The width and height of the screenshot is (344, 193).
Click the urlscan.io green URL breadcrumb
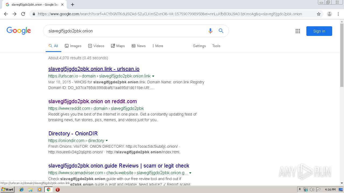(x=99, y=76)
